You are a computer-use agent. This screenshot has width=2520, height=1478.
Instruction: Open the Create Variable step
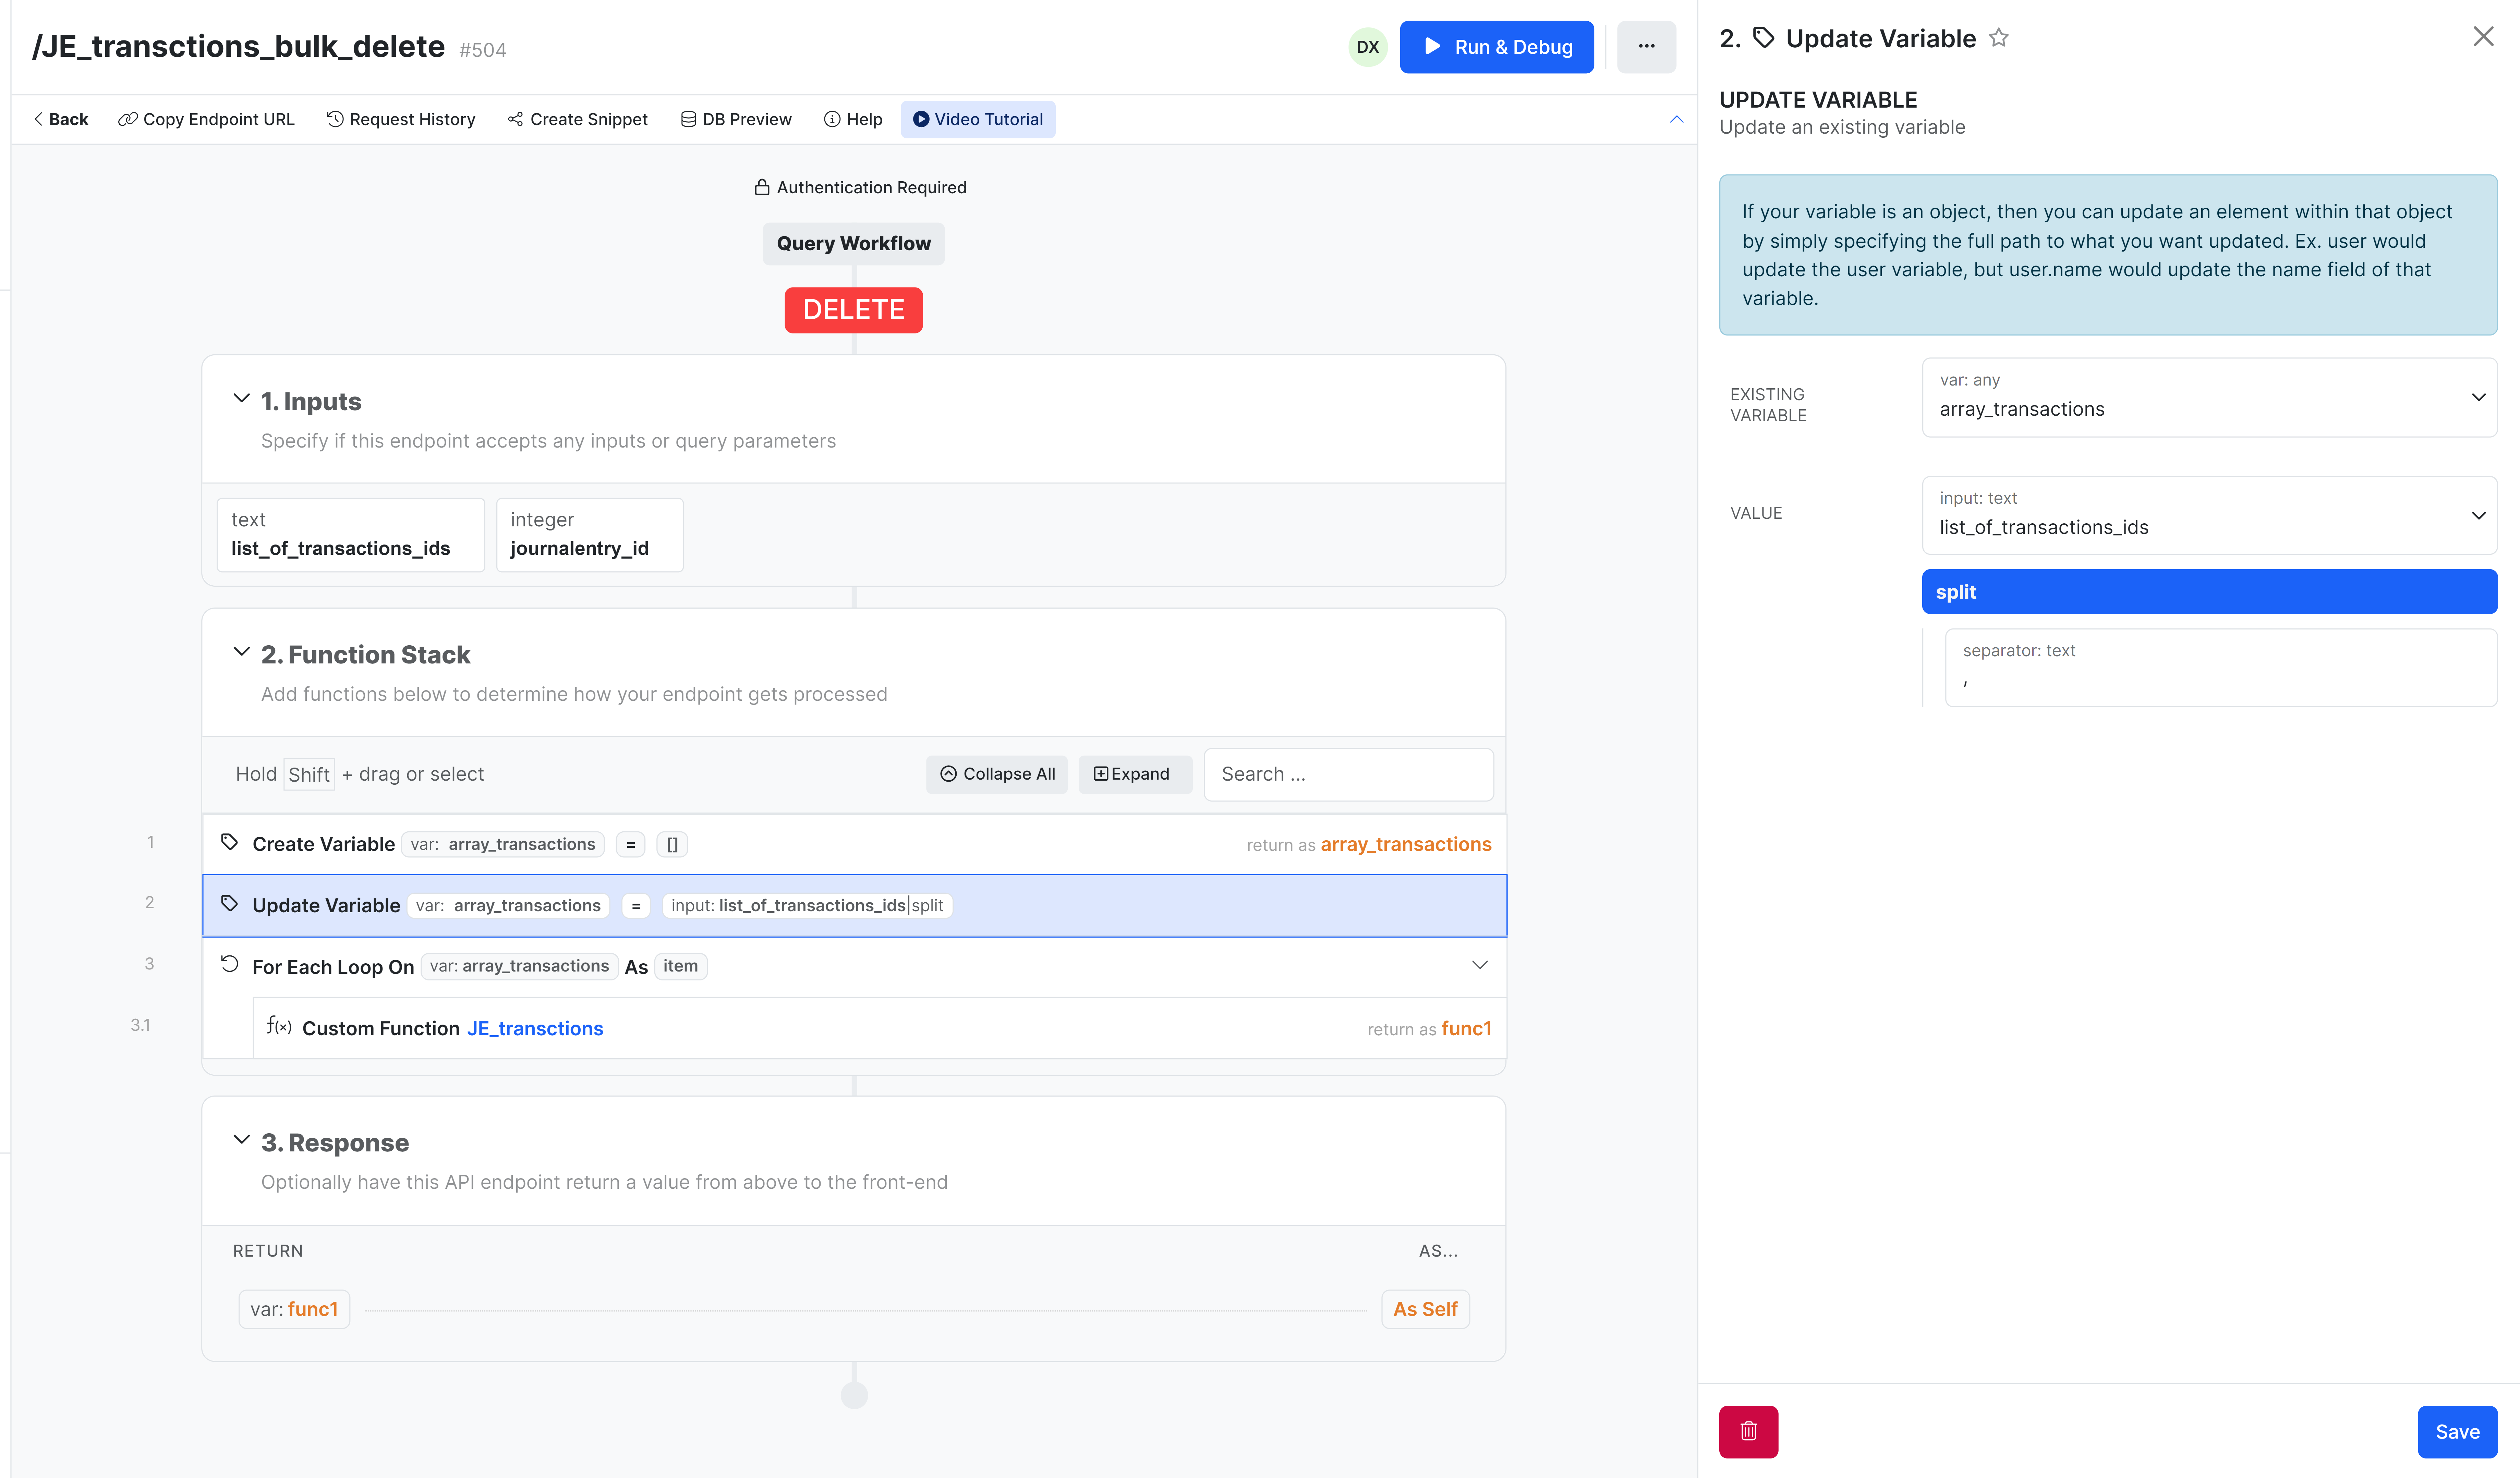tap(854, 844)
